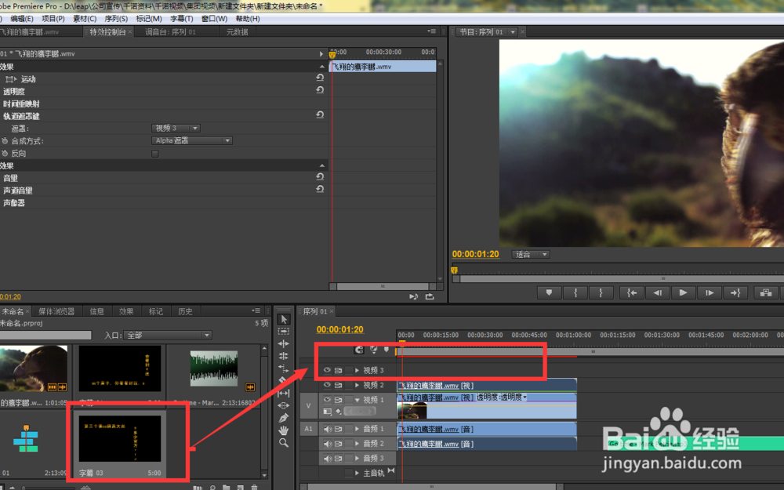The height and width of the screenshot is (490, 784).
Task: Select the Selection arrow tool
Action: 284,319
